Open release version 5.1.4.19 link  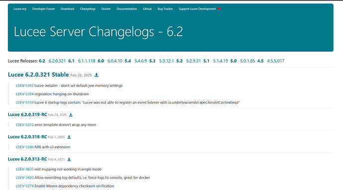pos(221,61)
